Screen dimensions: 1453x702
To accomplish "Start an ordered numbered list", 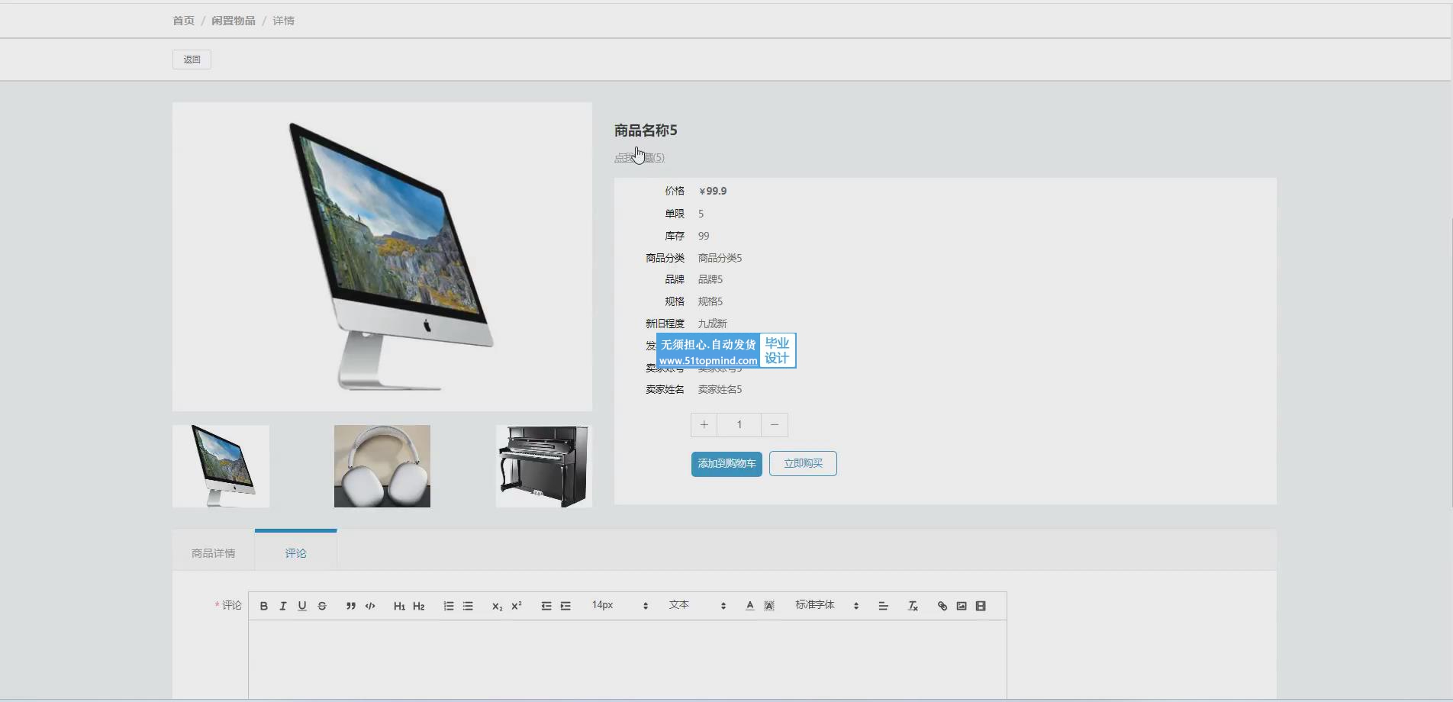I will 449,606.
